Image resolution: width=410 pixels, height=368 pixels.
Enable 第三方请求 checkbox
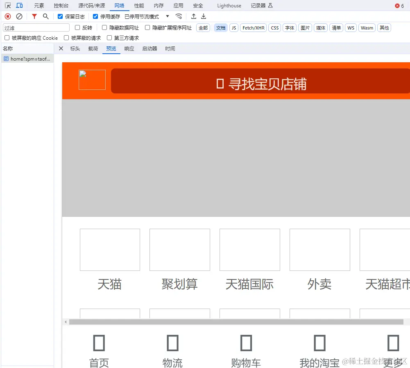pyautogui.click(x=109, y=38)
